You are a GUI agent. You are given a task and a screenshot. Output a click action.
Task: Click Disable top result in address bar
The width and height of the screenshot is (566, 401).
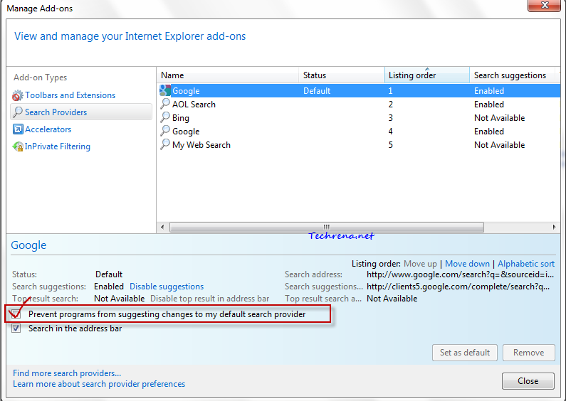click(210, 299)
